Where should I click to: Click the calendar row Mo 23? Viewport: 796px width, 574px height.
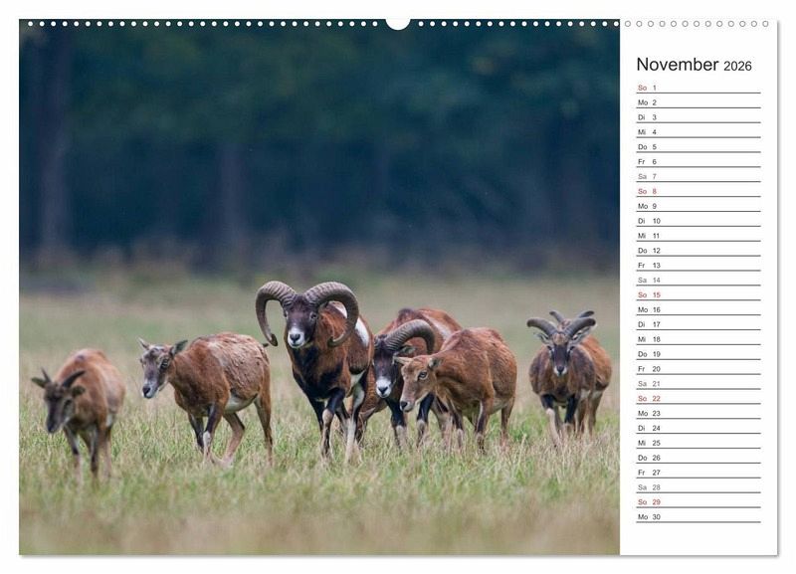pos(698,413)
